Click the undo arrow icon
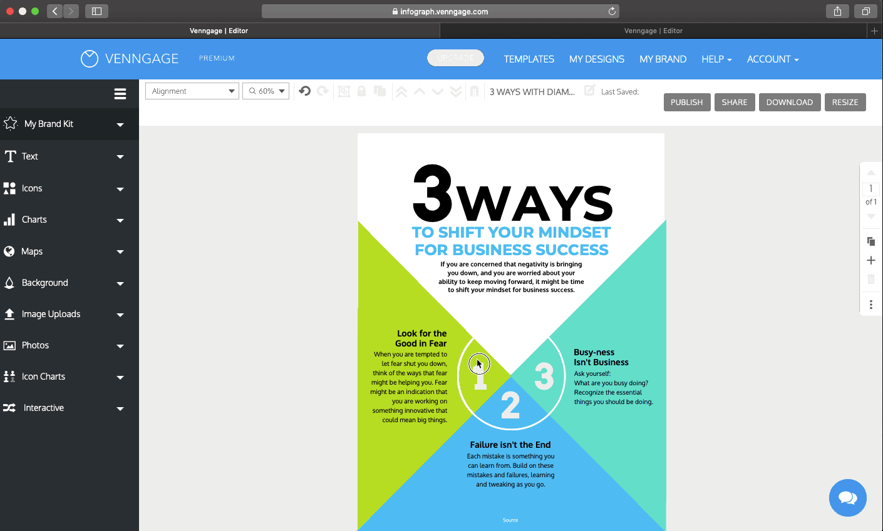Screen dimensions: 883x531 click(305, 91)
